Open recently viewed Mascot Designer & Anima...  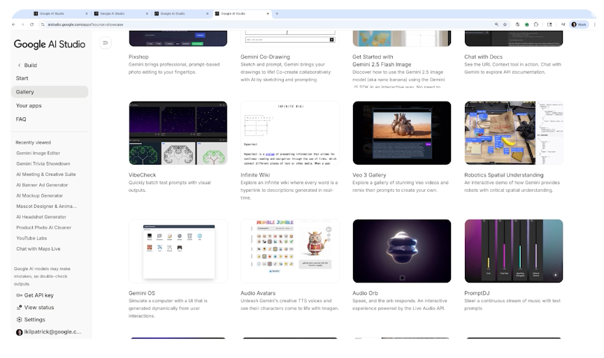click(46, 206)
